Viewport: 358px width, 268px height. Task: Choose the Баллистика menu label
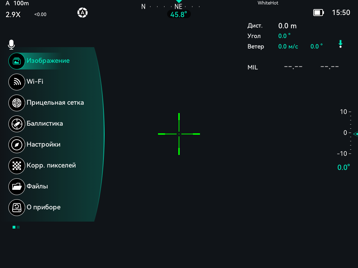pyautogui.click(x=45, y=124)
